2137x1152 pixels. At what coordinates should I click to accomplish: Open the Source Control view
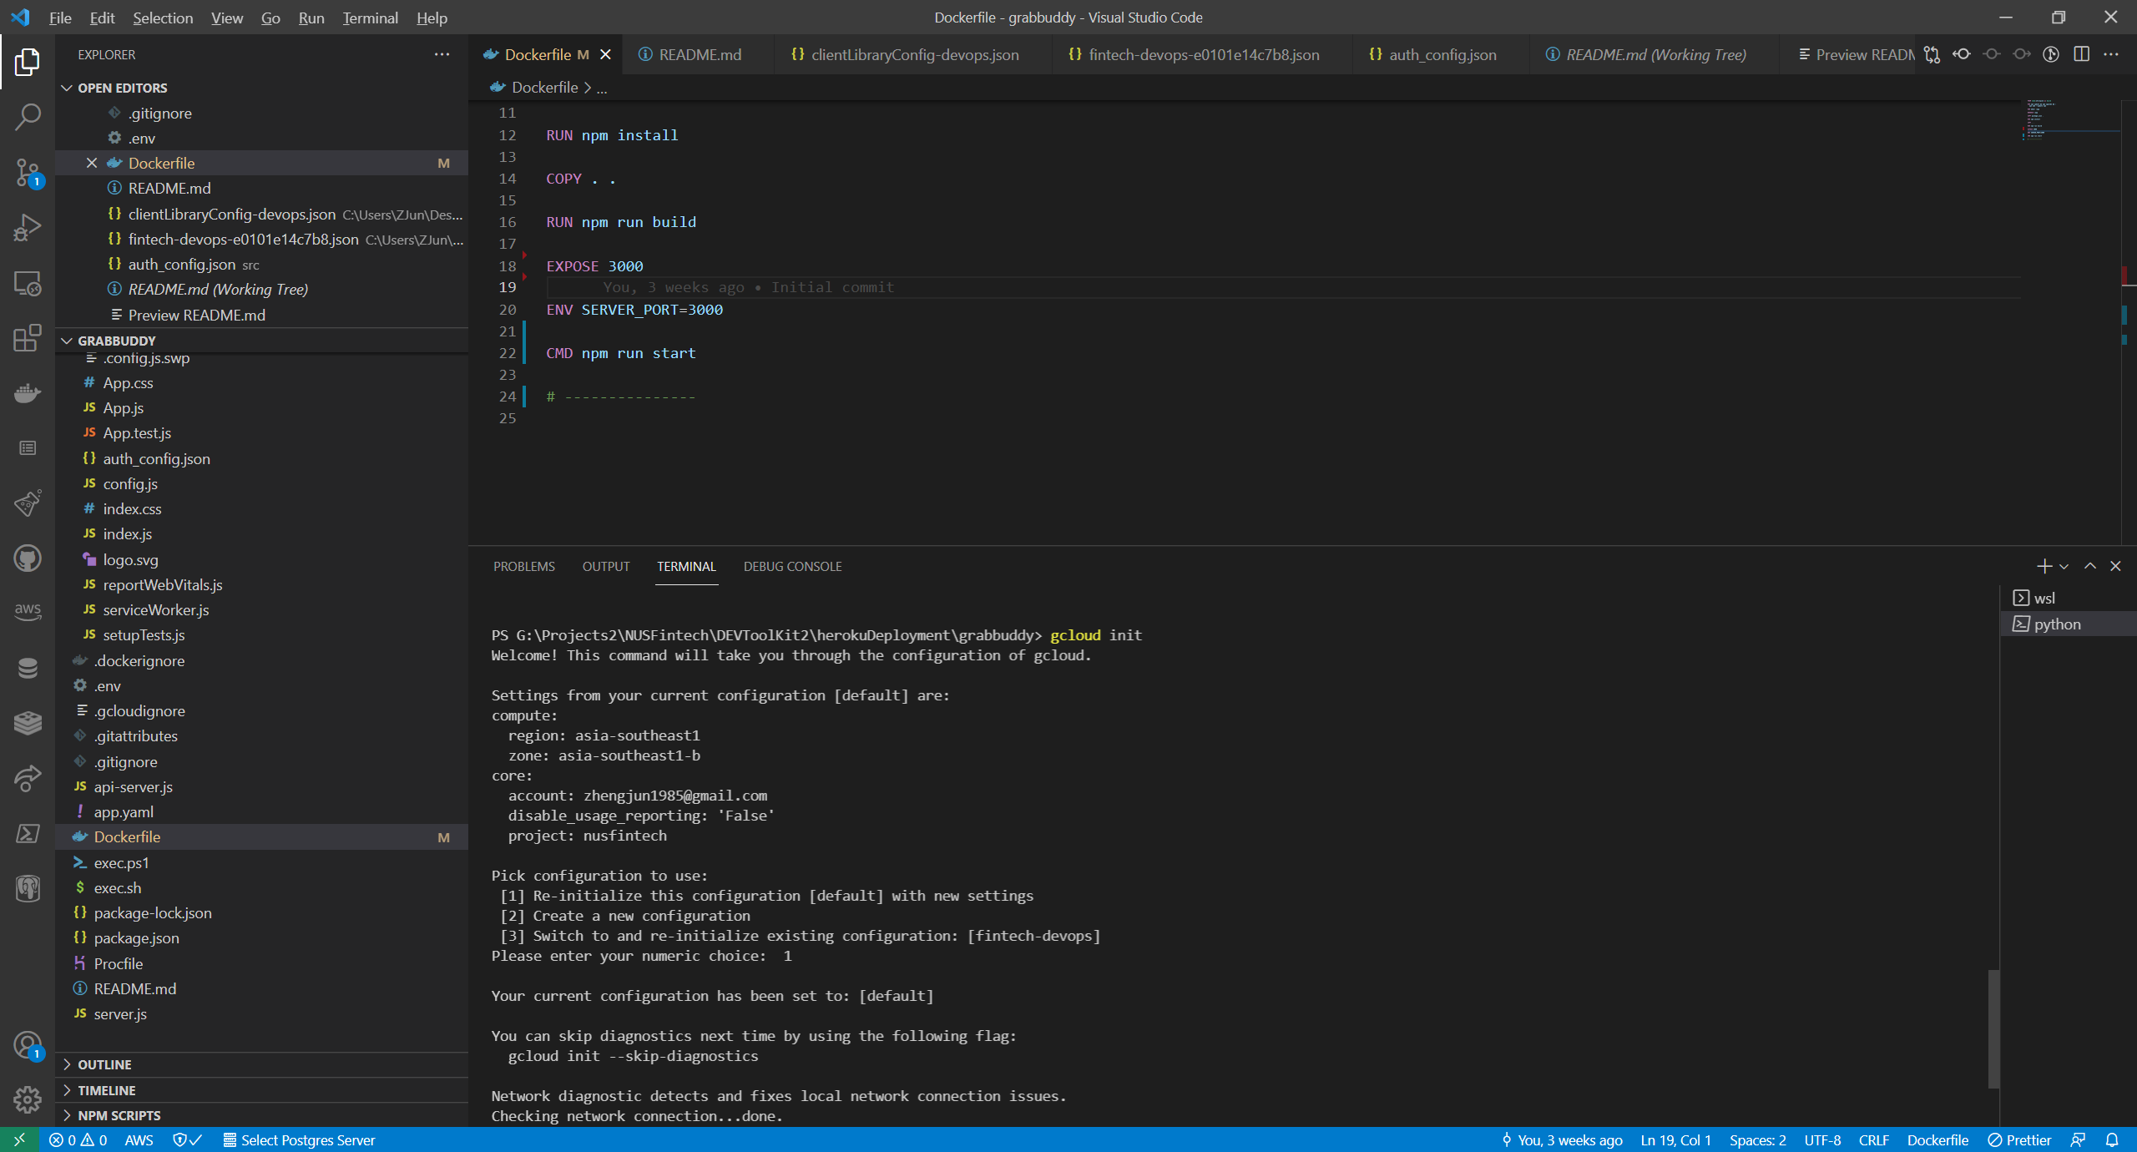28,171
